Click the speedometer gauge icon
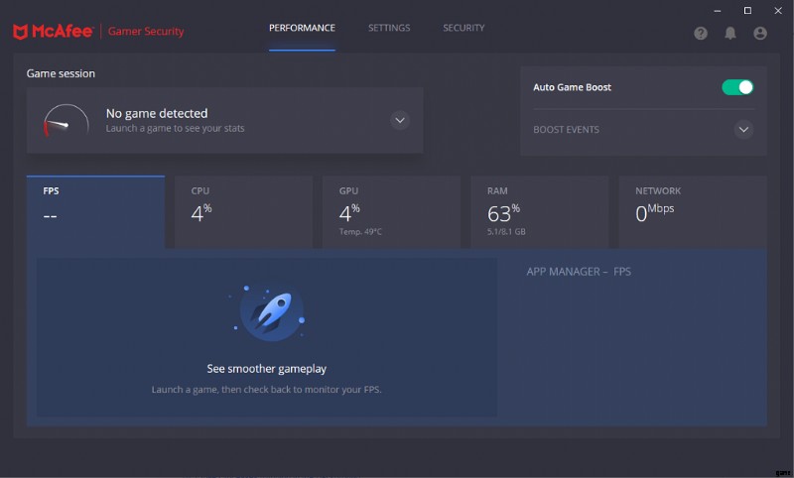 click(60, 121)
